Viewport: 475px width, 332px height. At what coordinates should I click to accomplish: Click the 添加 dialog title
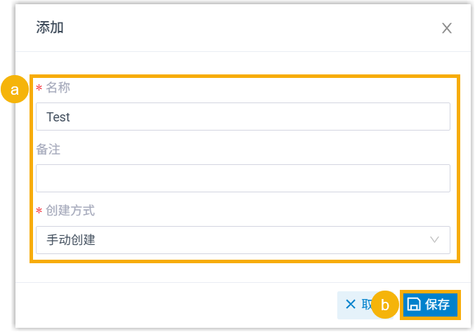(x=50, y=28)
